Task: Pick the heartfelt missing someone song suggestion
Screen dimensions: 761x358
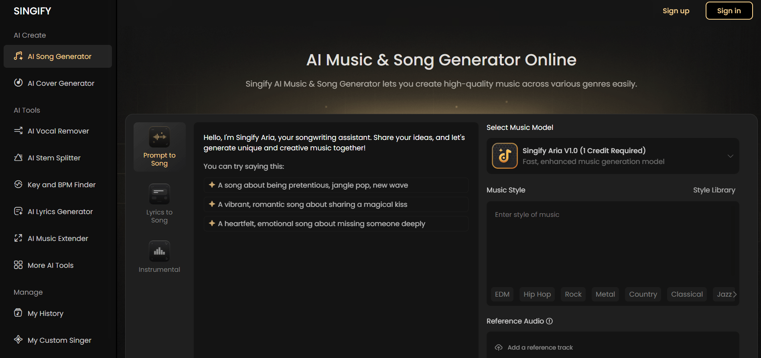Action: (336, 224)
